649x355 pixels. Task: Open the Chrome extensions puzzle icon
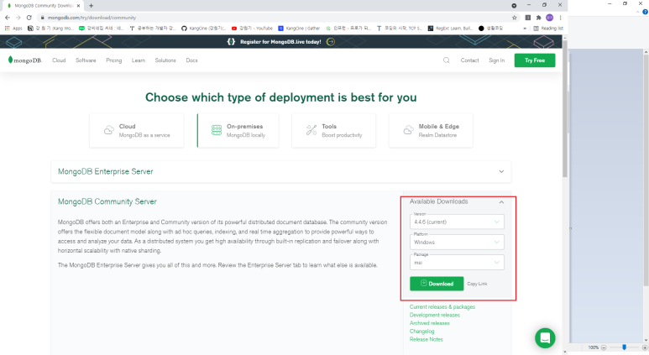click(538, 18)
